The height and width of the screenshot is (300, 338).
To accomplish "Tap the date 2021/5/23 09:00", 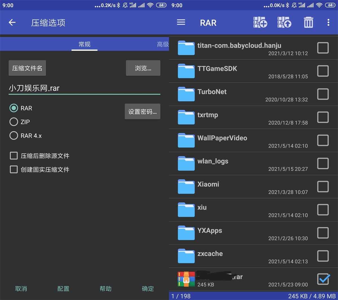I will [288, 285].
